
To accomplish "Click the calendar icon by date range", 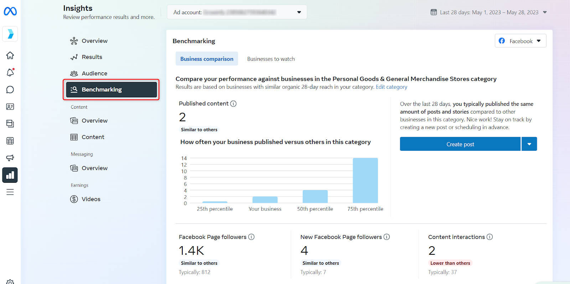I will click(x=434, y=12).
